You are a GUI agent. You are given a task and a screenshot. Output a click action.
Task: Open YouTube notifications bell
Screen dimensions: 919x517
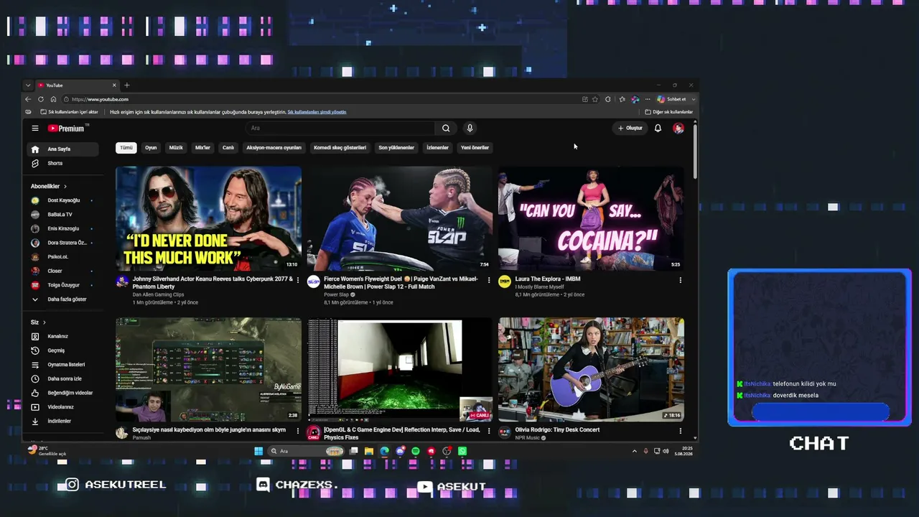[x=658, y=129]
